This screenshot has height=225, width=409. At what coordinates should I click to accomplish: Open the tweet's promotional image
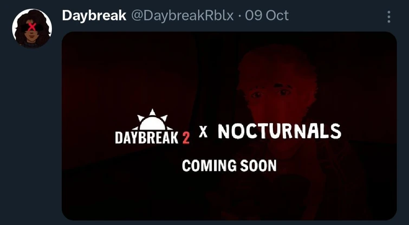(229, 126)
